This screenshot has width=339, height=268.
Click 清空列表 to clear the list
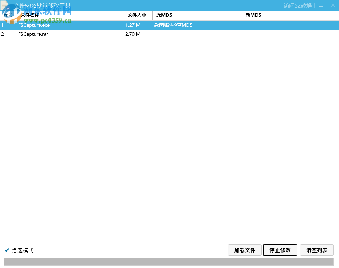coord(317,250)
